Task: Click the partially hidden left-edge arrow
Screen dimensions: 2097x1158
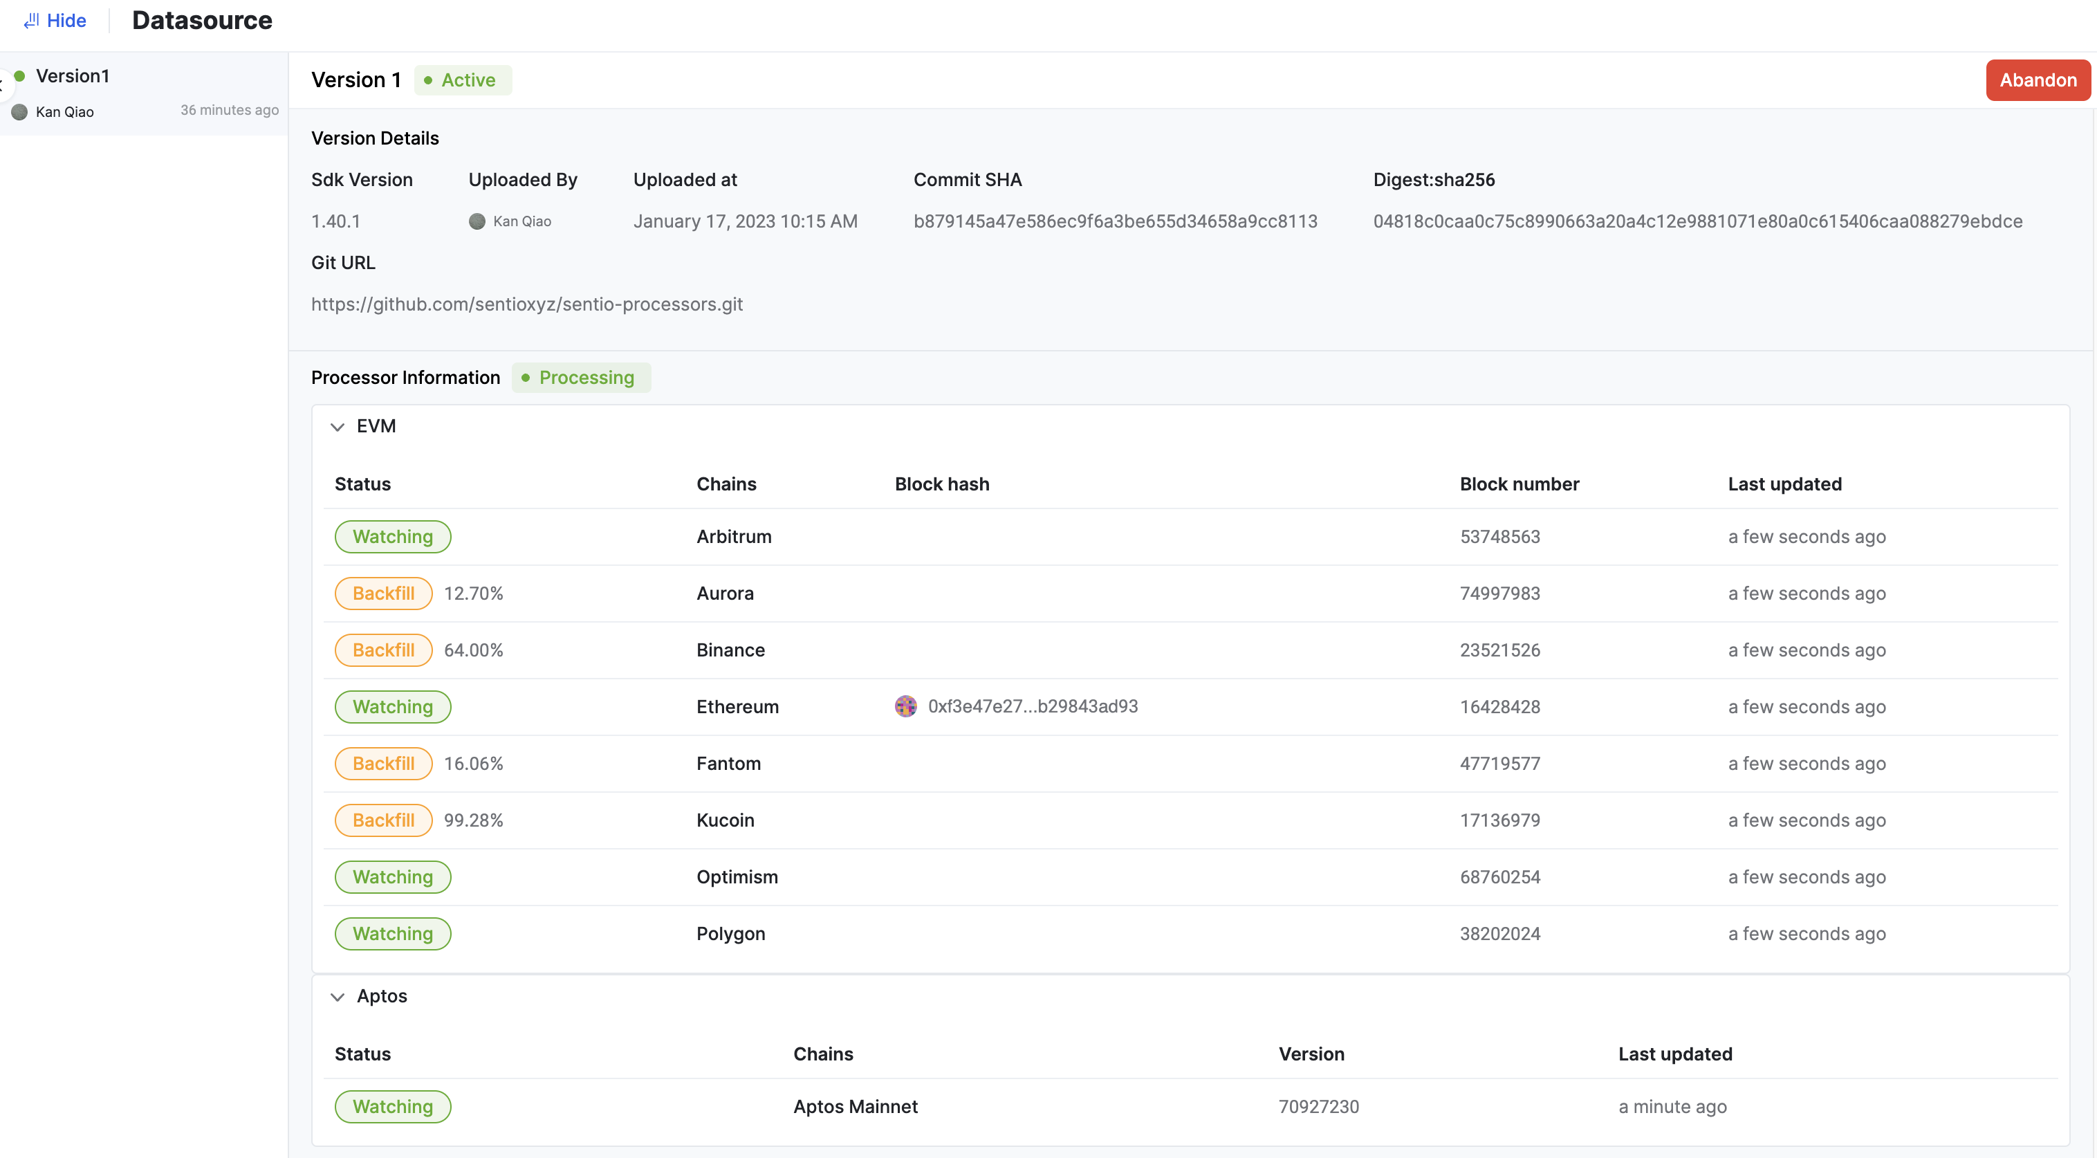Action: [3, 86]
